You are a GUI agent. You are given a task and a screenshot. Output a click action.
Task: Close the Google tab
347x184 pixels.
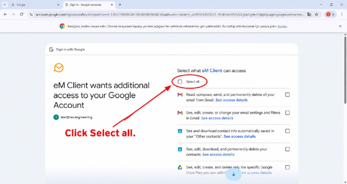pyautogui.click(x=58, y=5)
